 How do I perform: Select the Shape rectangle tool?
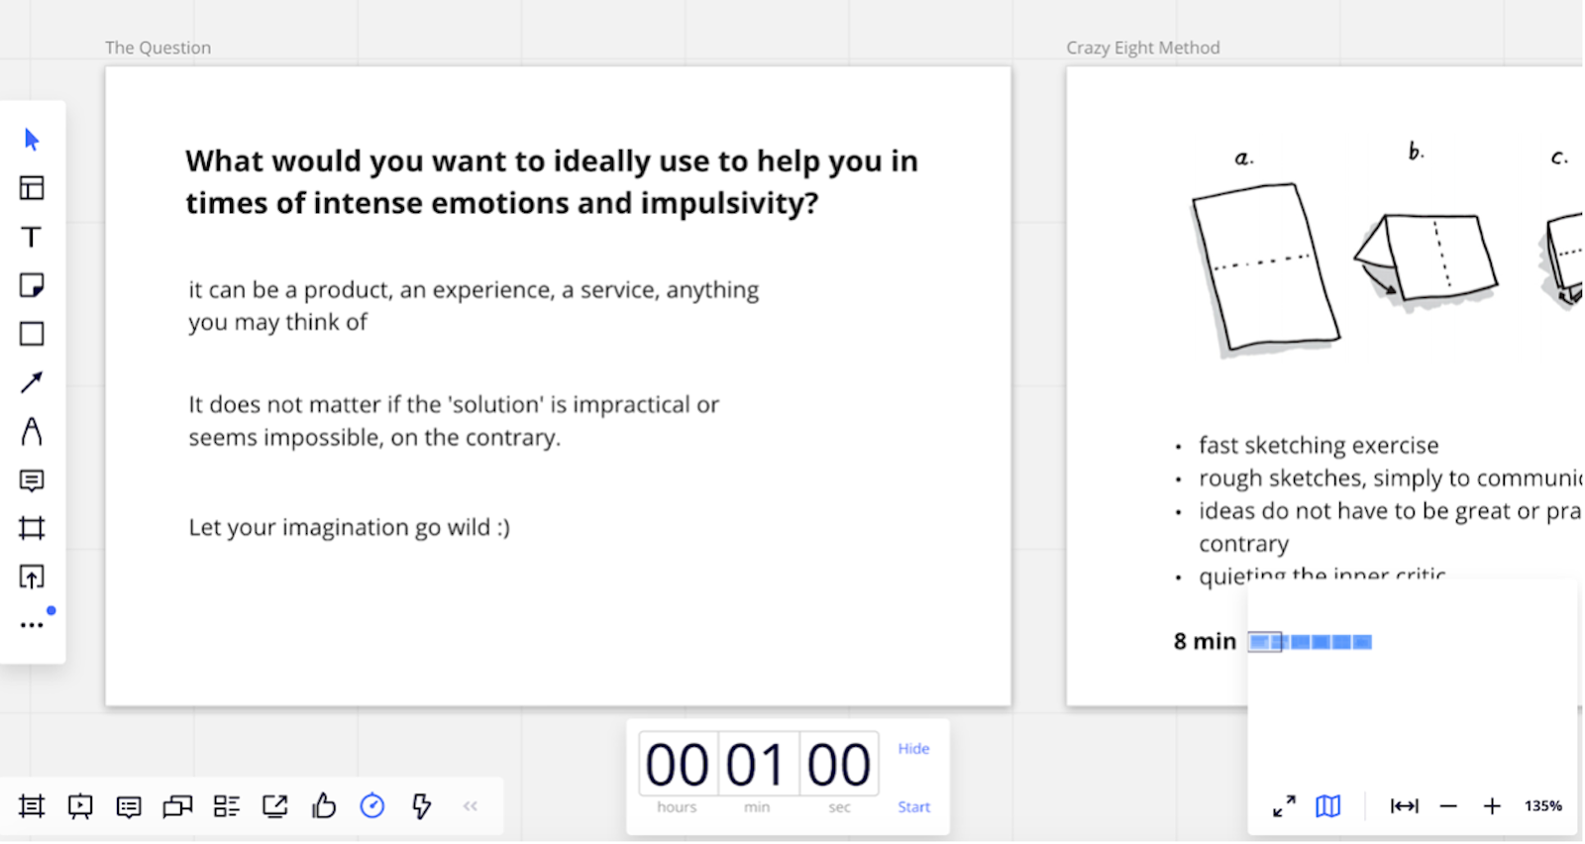pos(32,334)
